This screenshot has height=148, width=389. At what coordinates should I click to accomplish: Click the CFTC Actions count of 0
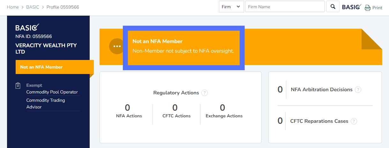pos(175,107)
